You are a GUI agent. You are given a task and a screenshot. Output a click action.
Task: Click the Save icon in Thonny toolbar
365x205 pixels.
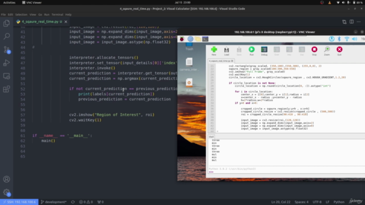pos(239,51)
